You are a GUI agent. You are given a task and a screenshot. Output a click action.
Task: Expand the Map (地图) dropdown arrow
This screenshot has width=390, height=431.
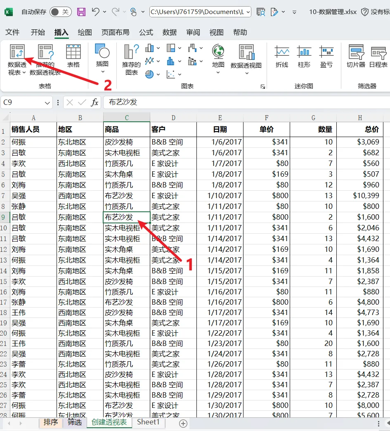[218, 73]
